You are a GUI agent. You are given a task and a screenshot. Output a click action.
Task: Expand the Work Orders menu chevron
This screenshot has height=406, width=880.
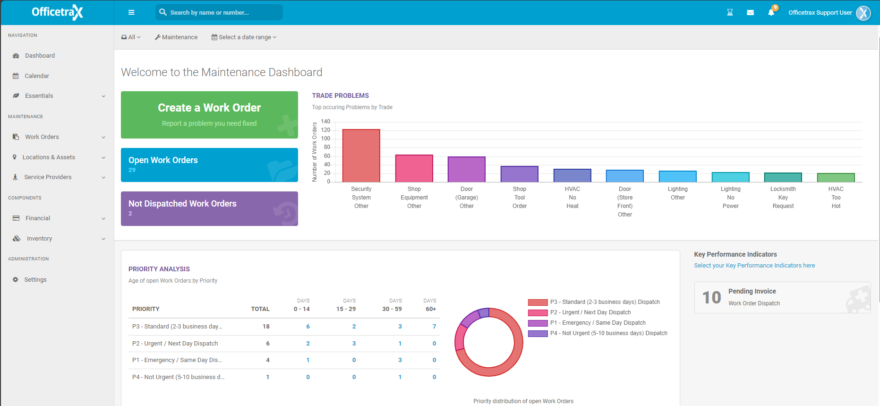pos(103,138)
